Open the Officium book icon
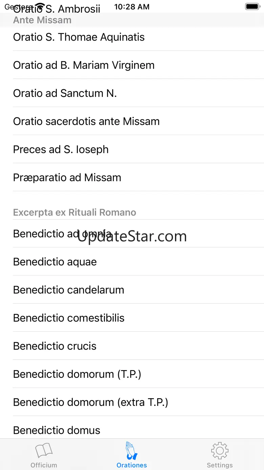The width and height of the screenshot is (264, 470). (x=44, y=451)
